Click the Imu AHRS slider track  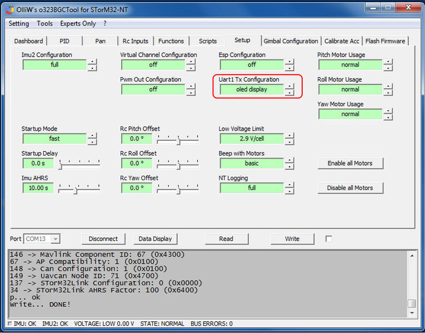tap(79, 189)
